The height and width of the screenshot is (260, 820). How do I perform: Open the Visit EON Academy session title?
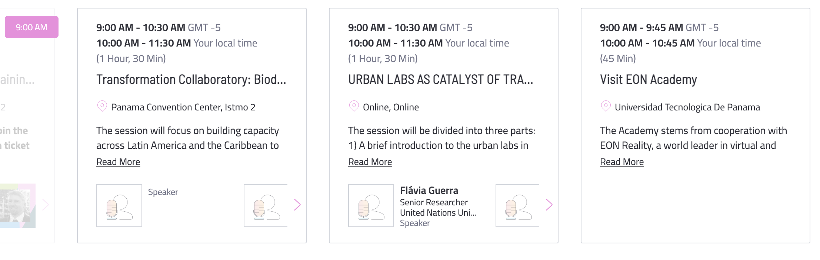pos(649,79)
